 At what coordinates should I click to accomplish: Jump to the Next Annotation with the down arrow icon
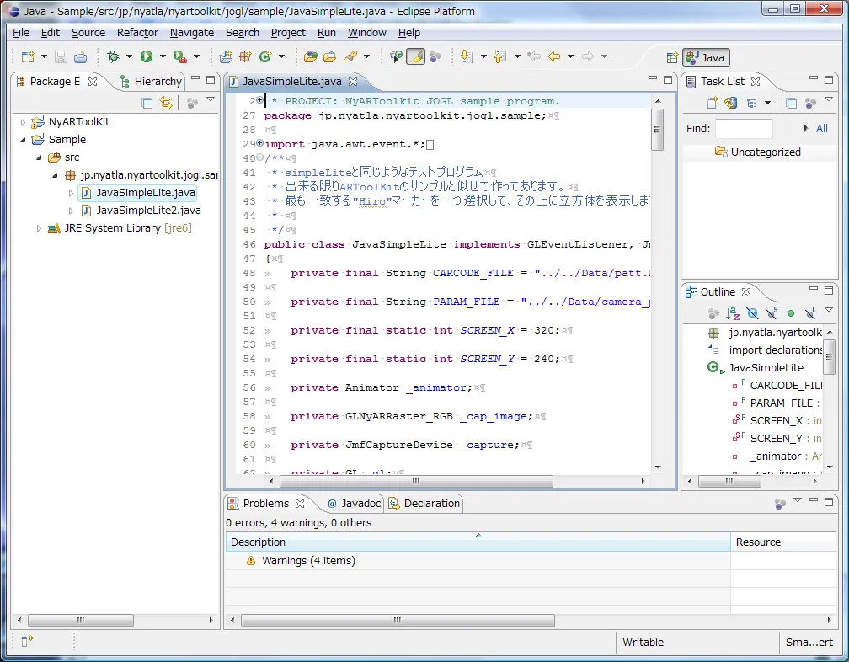tap(466, 56)
